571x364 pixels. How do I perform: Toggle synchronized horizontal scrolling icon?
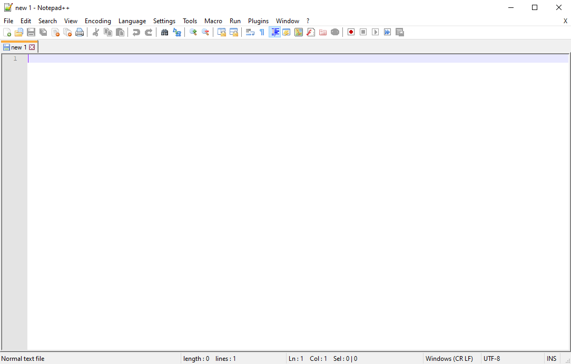click(x=233, y=32)
